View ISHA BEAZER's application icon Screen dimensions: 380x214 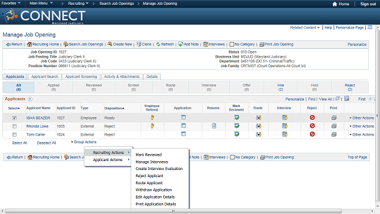coord(183,118)
